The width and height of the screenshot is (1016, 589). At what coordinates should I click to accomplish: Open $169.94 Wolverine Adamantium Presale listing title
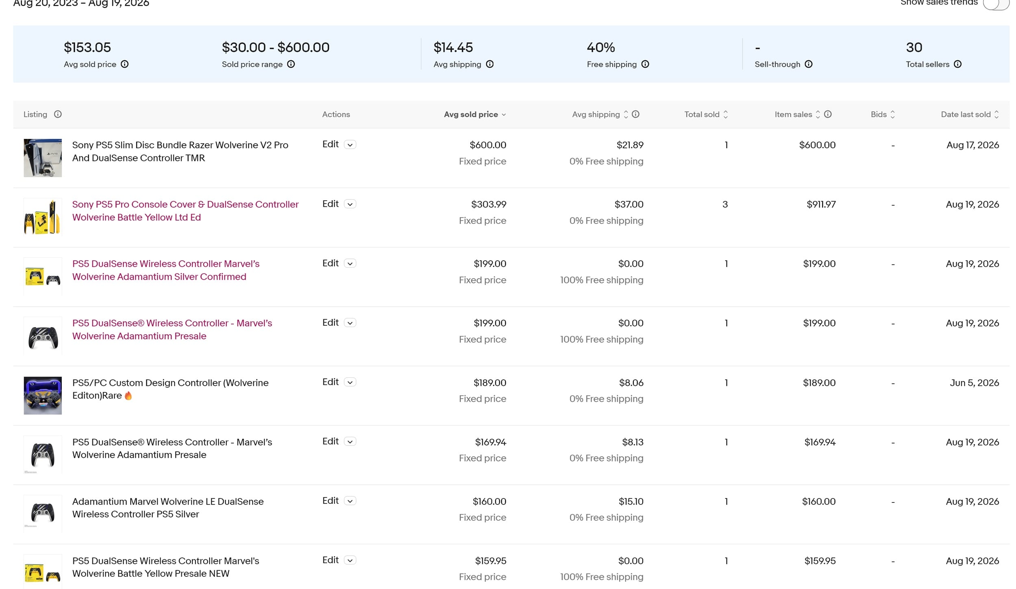click(172, 448)
